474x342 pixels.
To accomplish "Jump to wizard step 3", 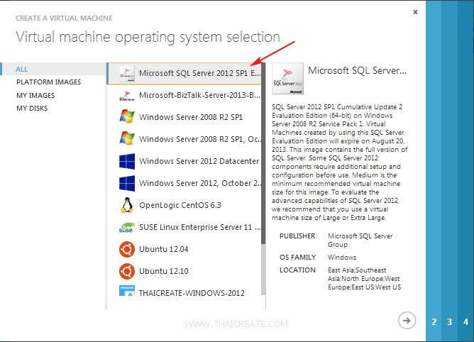I will click(x=450, y=321).
